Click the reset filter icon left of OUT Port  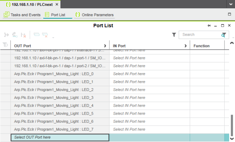(5, 45)
